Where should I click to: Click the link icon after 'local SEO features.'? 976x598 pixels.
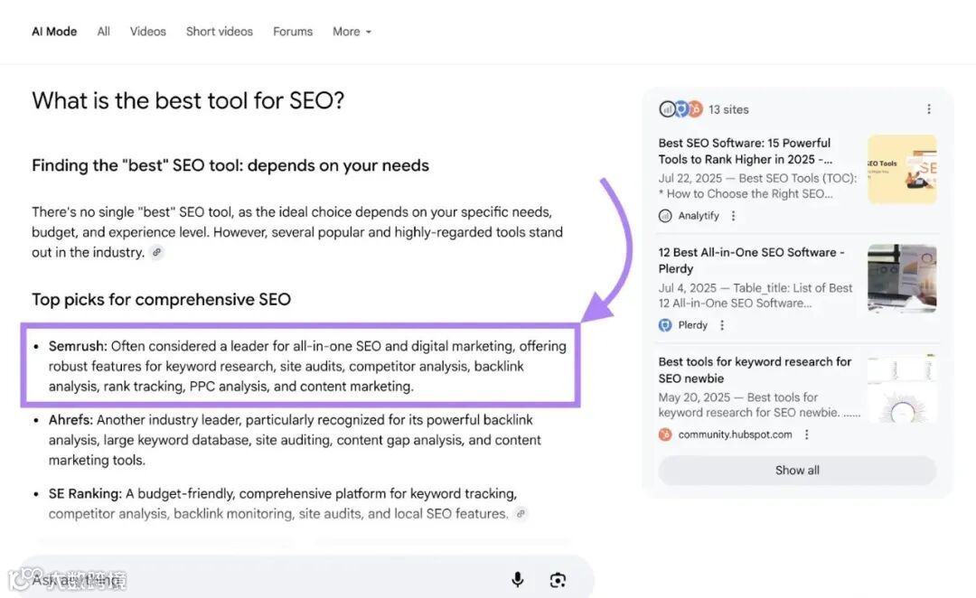click(x=521, y=514)
